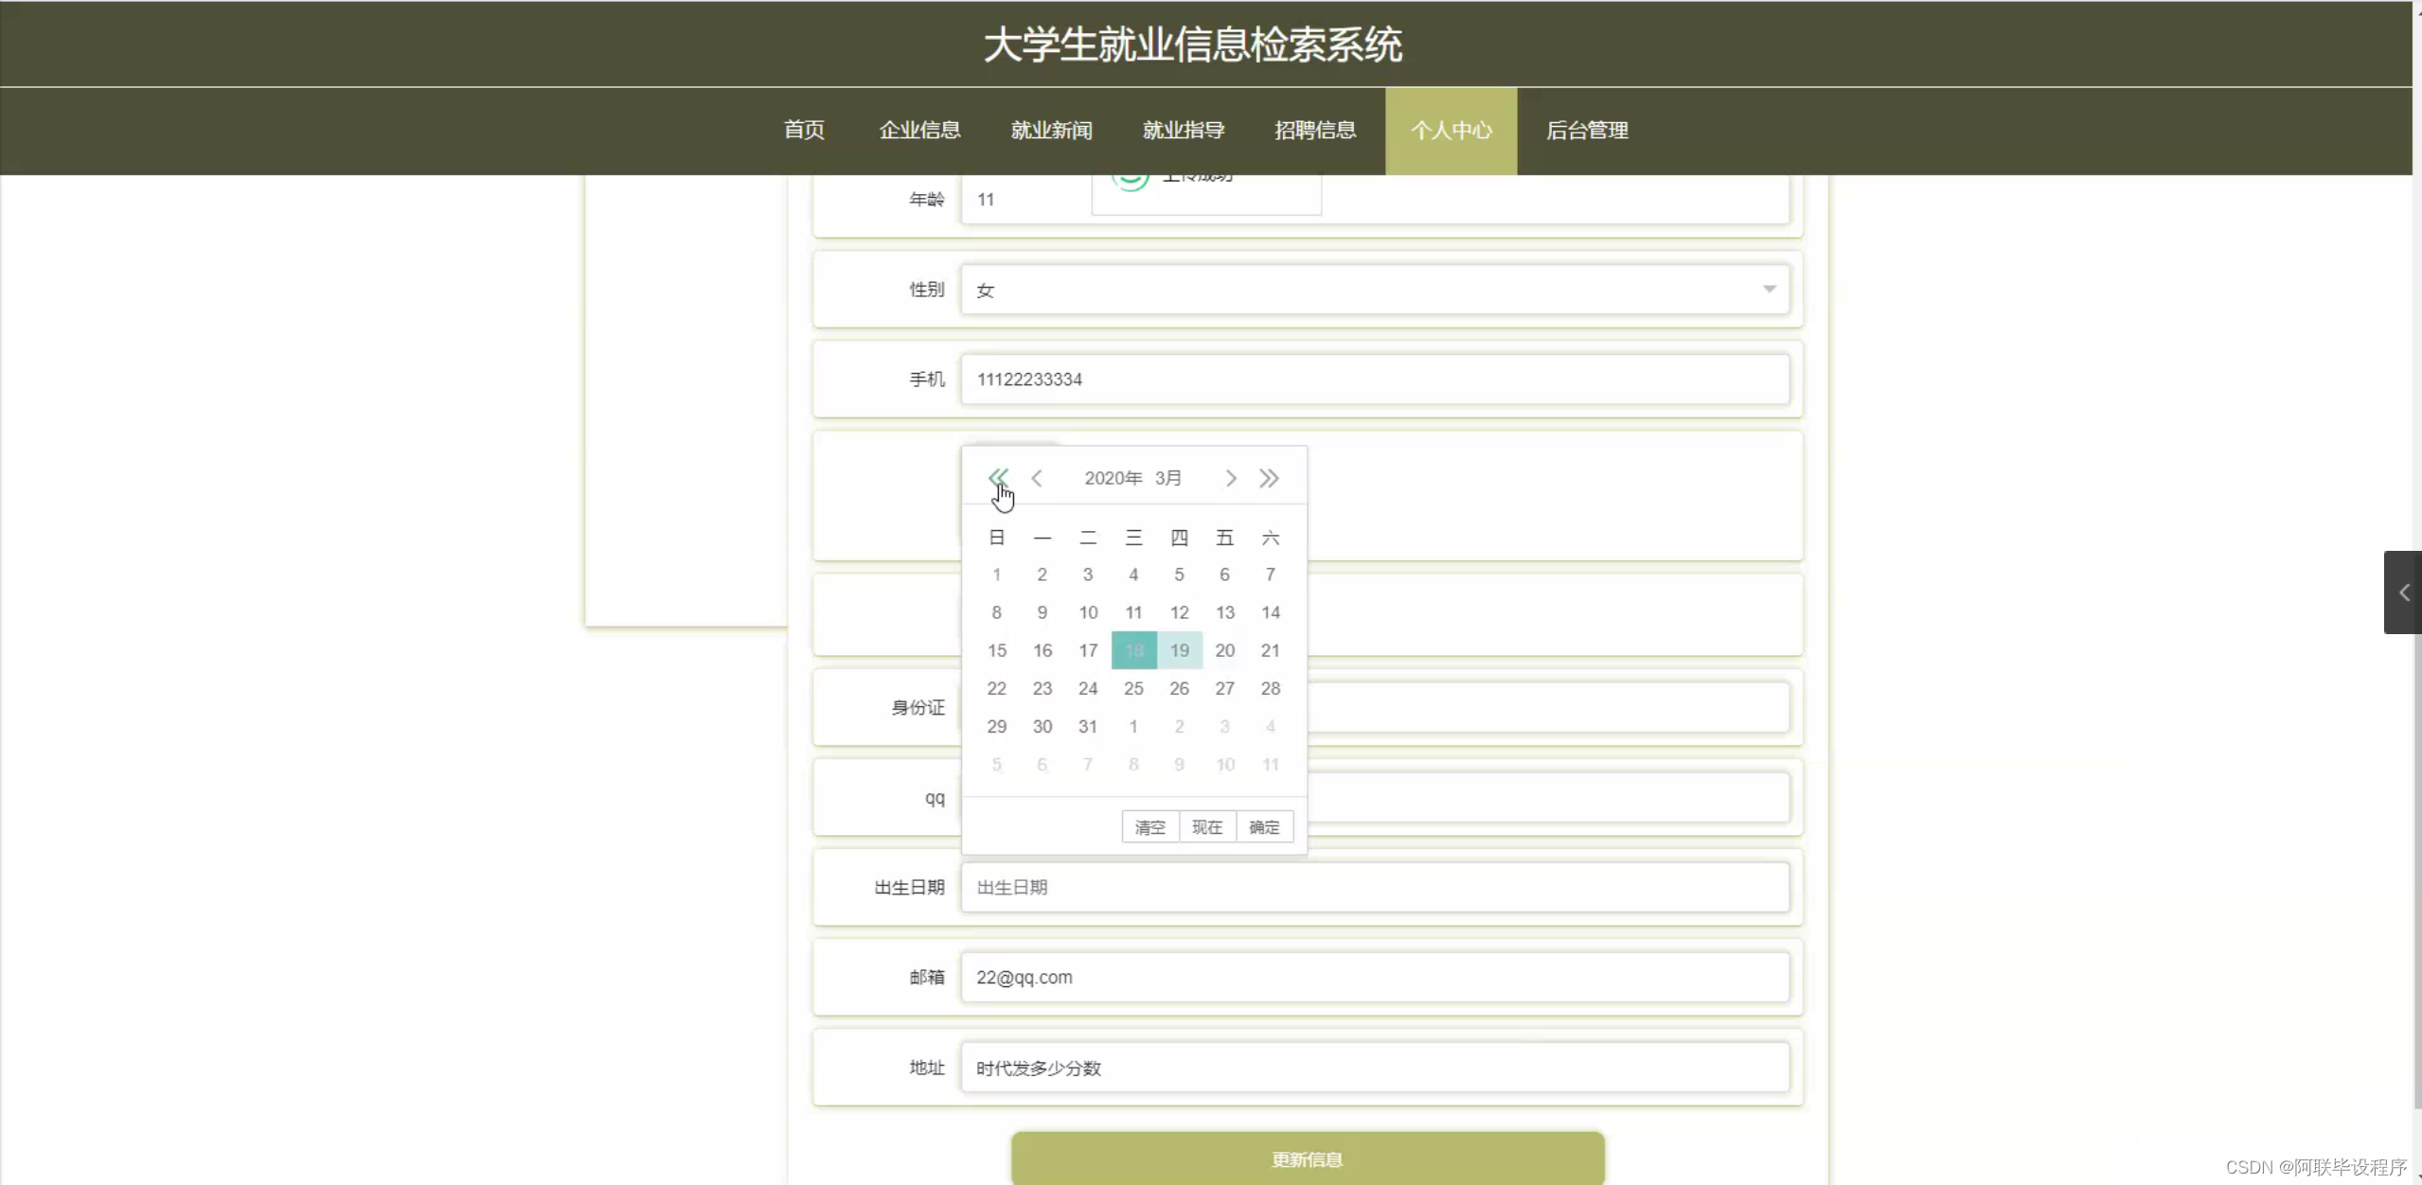
Task: Click the 更新信息 submit button
Action: [x=1307, y=1158]
